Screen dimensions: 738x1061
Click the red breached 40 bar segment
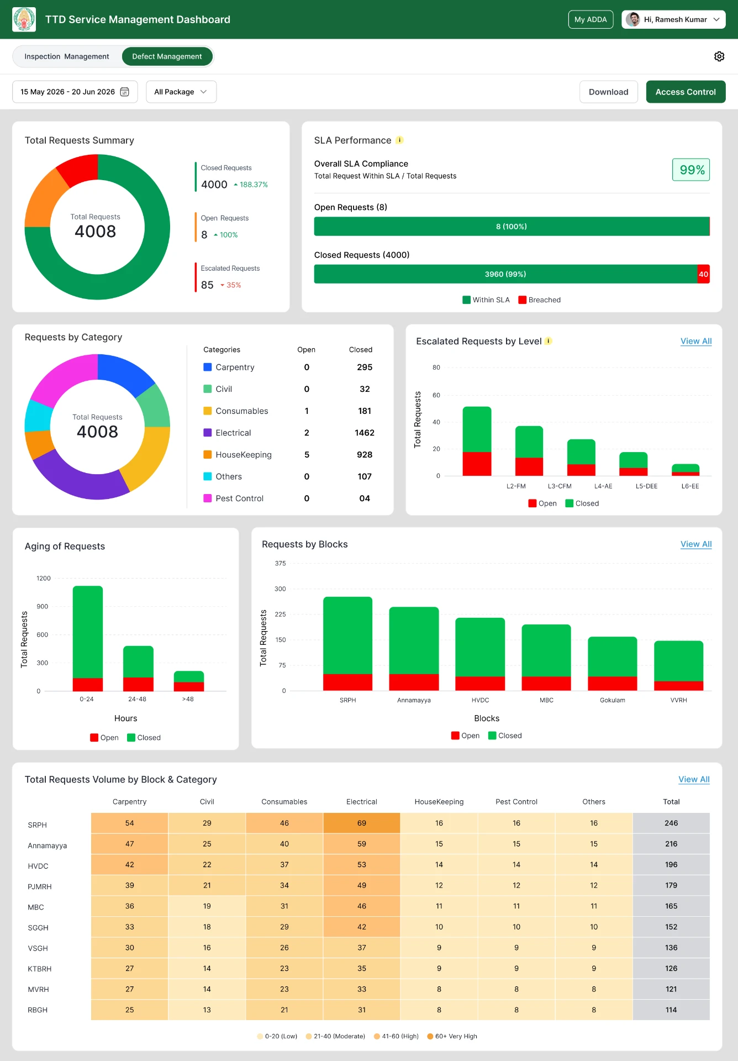703,274
